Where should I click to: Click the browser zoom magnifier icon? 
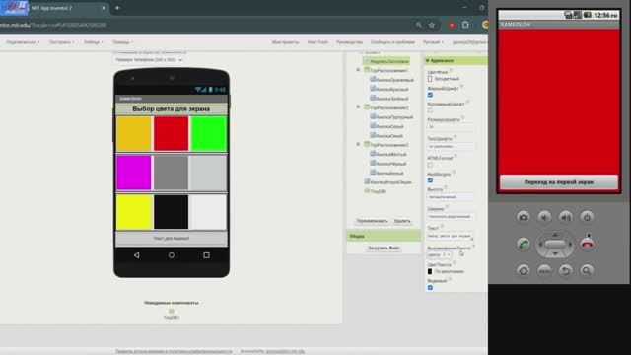[419, 25]
